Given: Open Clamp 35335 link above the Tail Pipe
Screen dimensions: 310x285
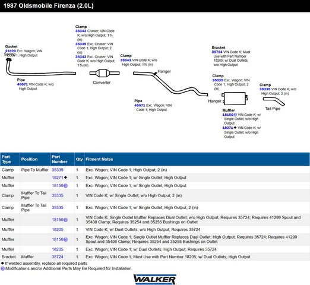Looking at the screenshot, I should 265,89.
